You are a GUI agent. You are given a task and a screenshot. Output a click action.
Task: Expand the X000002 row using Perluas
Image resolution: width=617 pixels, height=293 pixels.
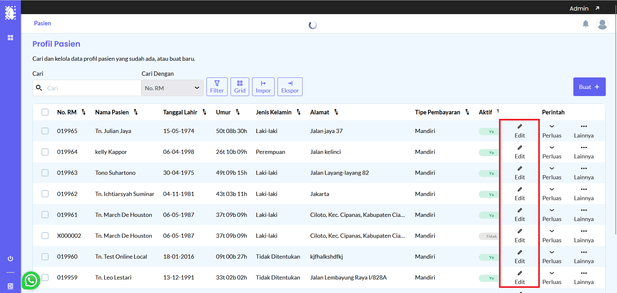[552, 236]
